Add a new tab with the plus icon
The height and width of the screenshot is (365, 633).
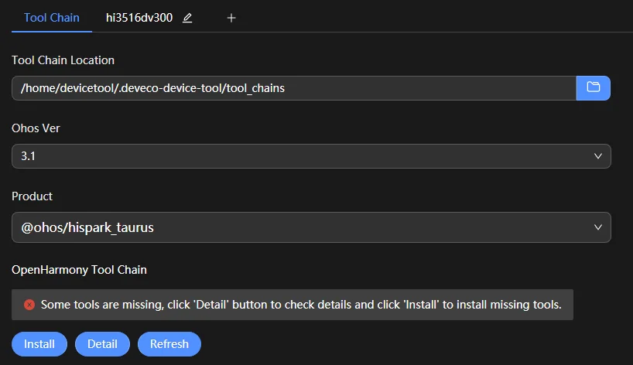coord(231,18)
